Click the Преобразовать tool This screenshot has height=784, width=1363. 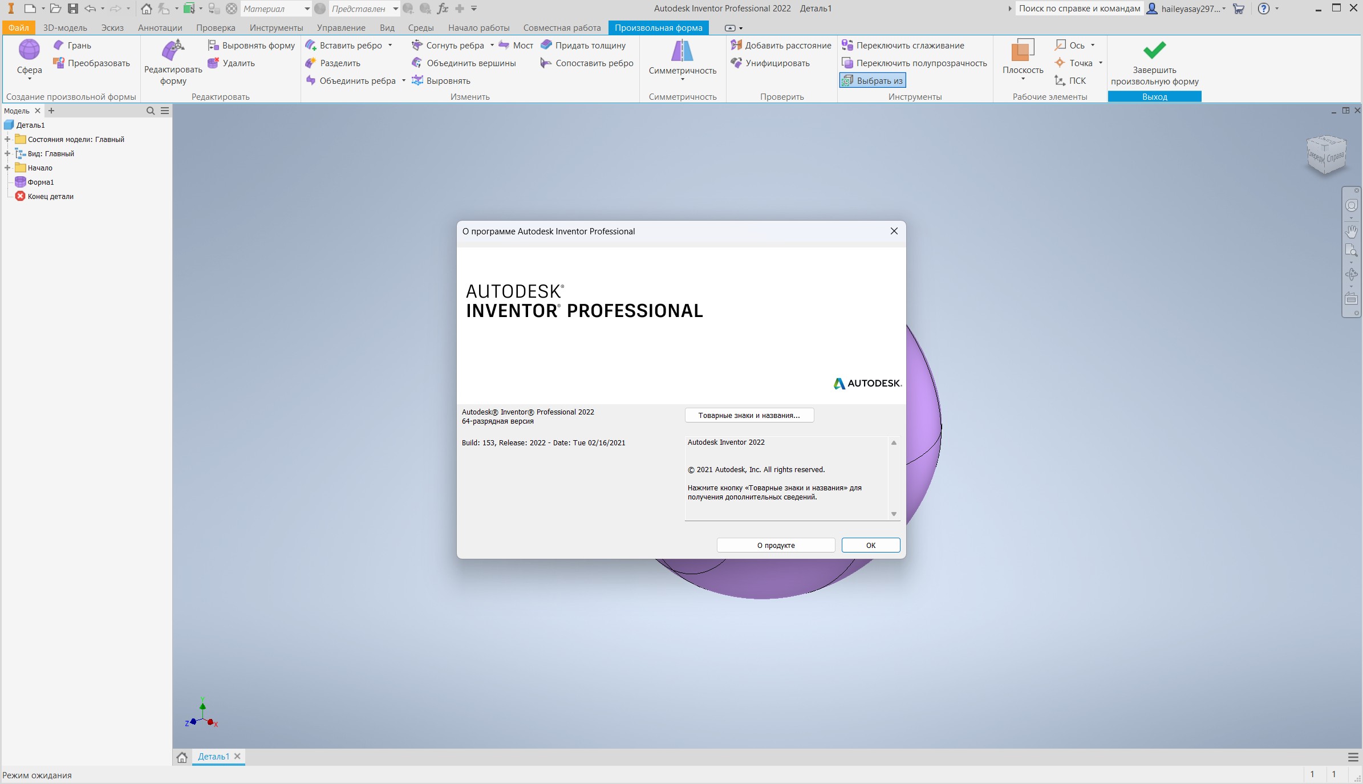(91, 63)
